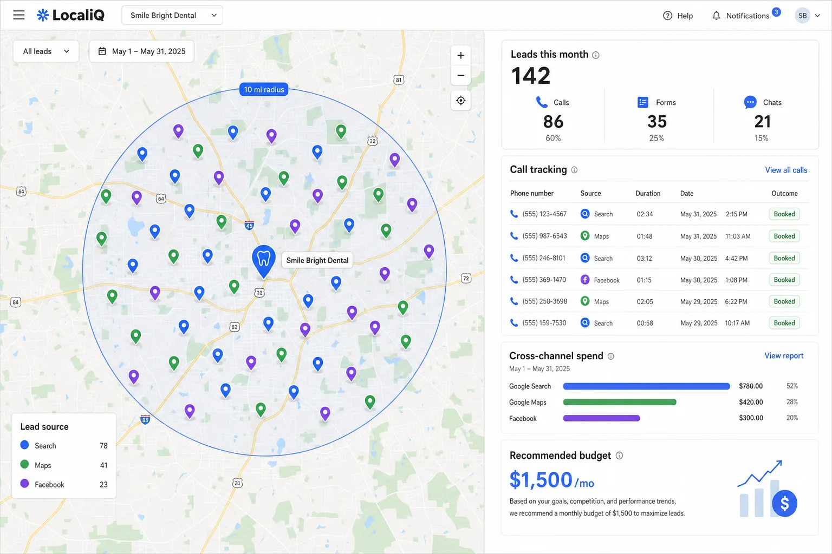Viewport: 832px width, 554px height.
Task: Show info for Cross-channel spend
Action: (611, 357)
